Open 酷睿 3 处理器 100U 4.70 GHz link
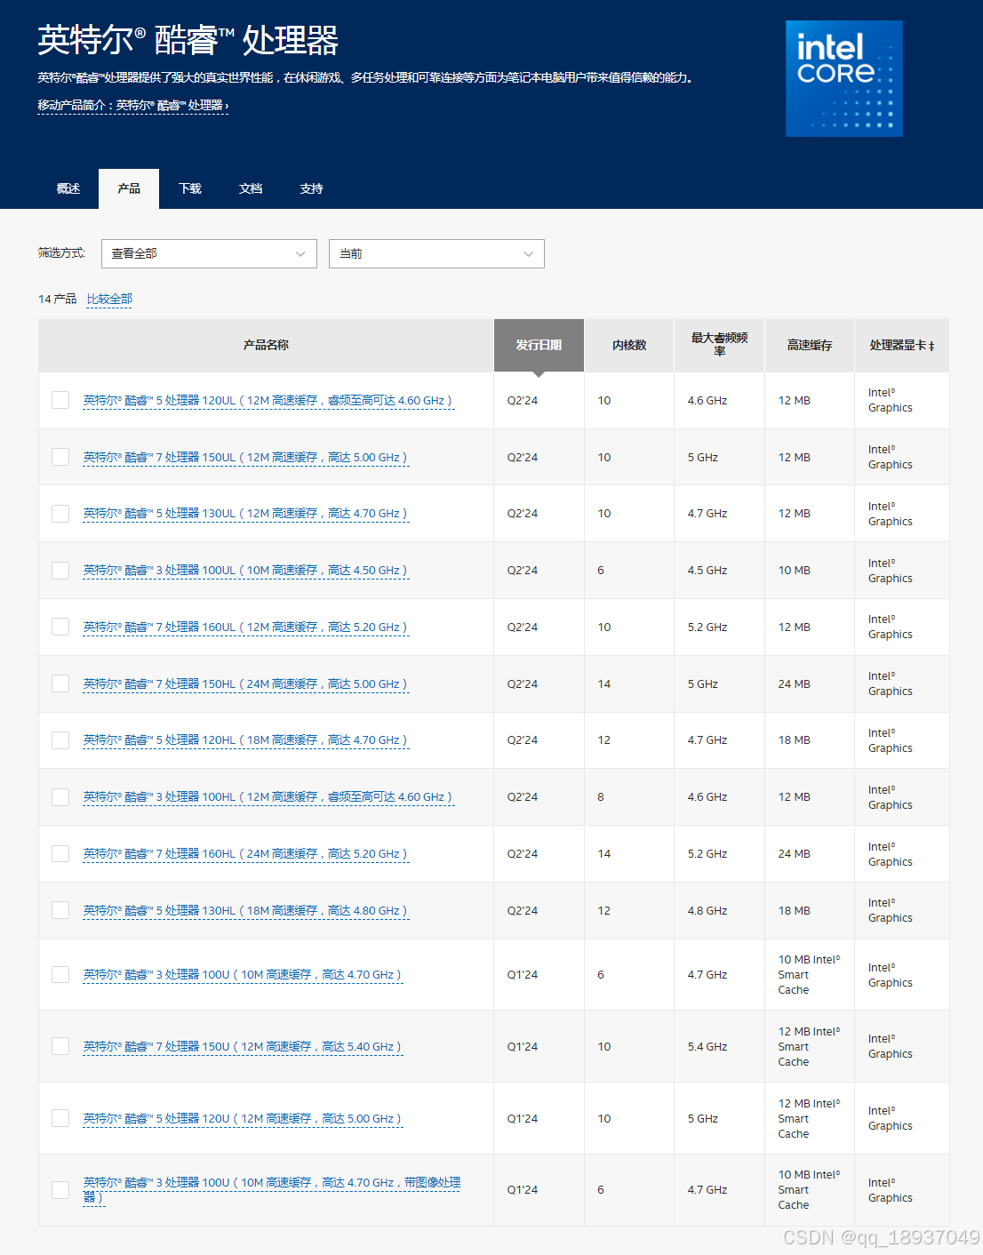The height and width of the screenshot is (1255, 983). [x=243, y=975]
